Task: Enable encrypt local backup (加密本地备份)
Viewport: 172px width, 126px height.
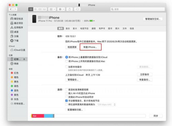Action: (x=66, y=67)
